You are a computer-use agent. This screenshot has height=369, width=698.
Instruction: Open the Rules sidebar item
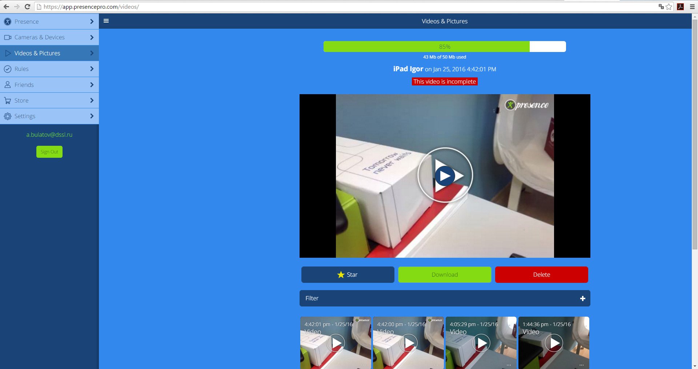point(22,69)
